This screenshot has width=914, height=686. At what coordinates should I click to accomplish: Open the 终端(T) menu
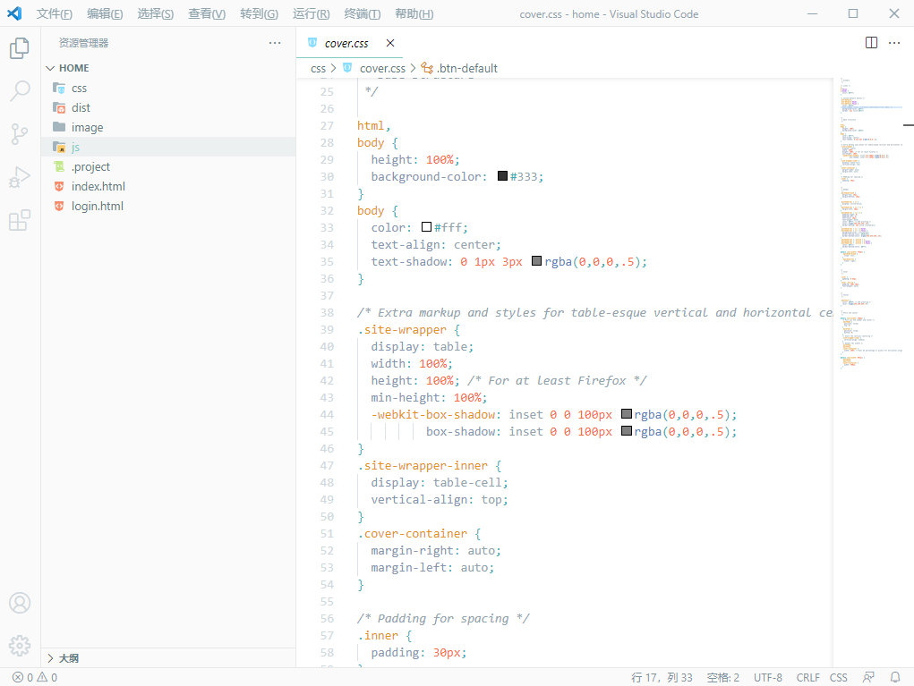point(362,14)
